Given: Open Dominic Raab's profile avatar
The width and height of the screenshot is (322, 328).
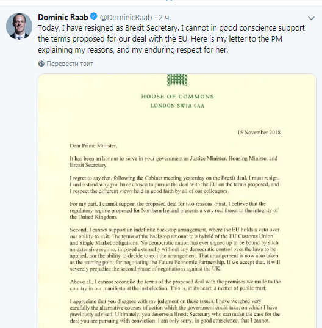Looking at the screenshot, I should [x=20, y=26].
